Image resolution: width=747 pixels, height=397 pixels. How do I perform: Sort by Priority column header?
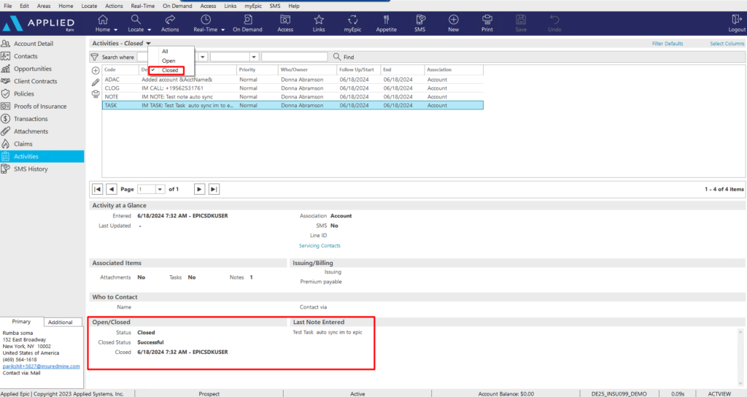258,69
